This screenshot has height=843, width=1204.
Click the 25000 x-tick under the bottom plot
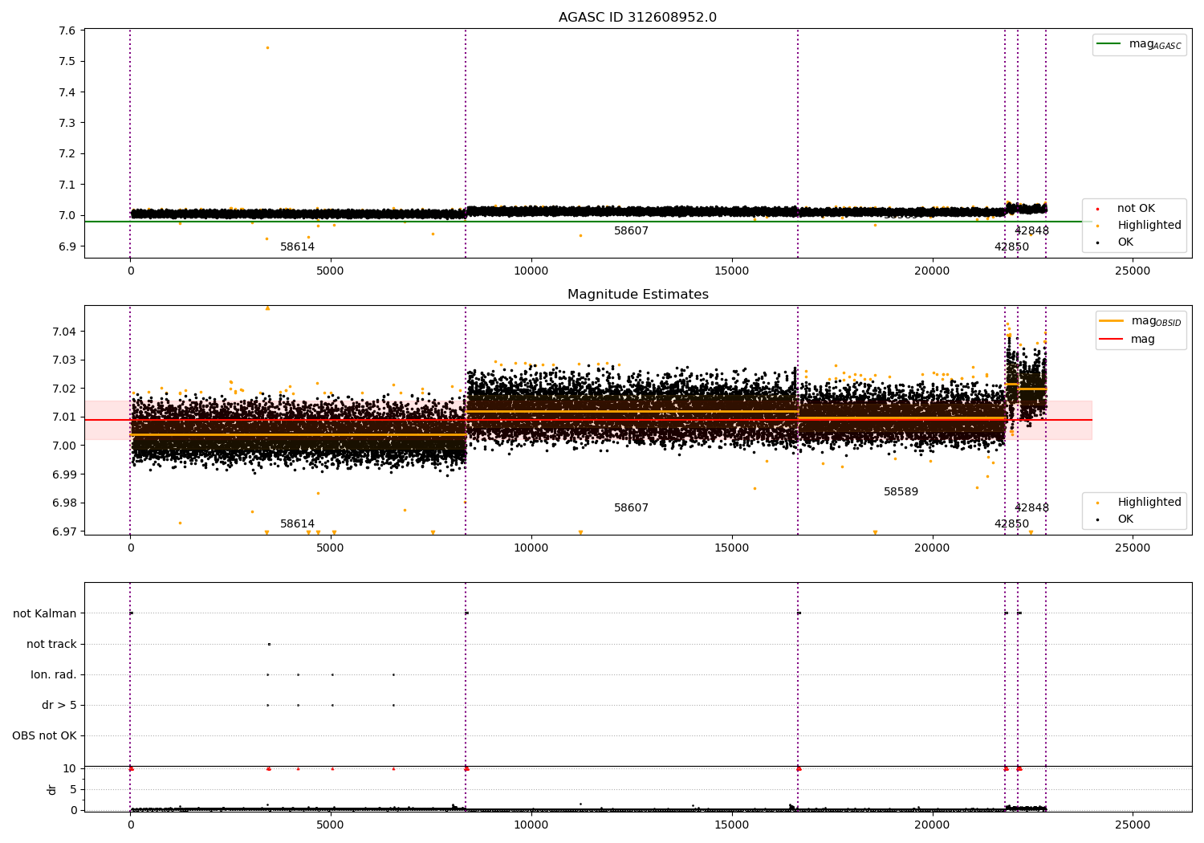pyautogui.click(x=1133, y=825)
